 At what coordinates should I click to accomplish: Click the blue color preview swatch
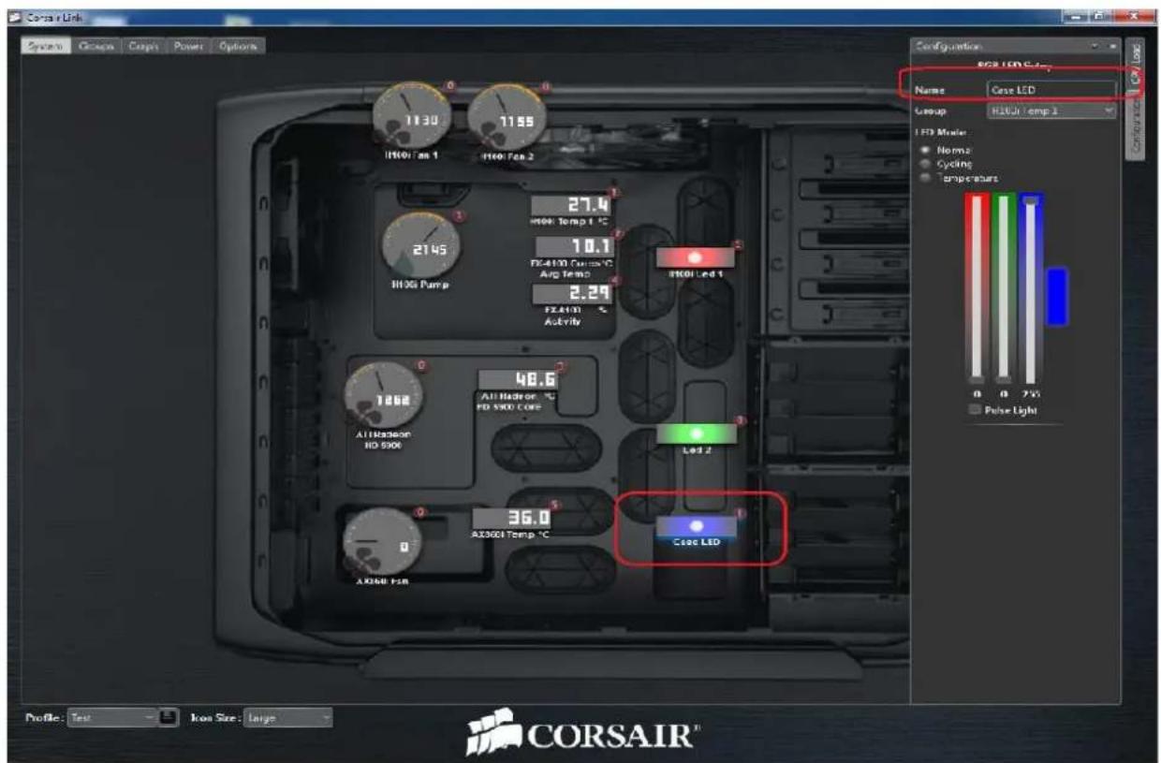coord(1057,297)
